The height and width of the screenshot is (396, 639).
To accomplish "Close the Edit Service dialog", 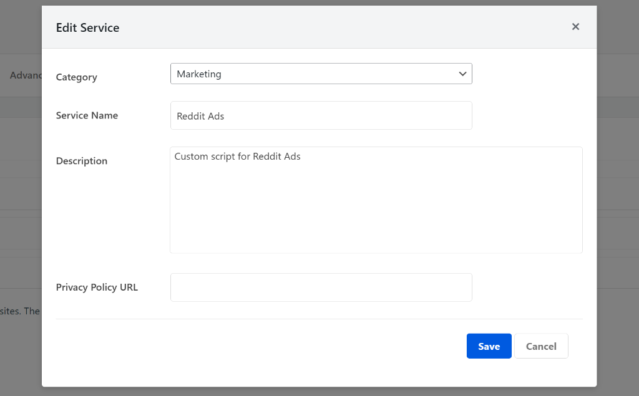I will (x=575, y=27).
